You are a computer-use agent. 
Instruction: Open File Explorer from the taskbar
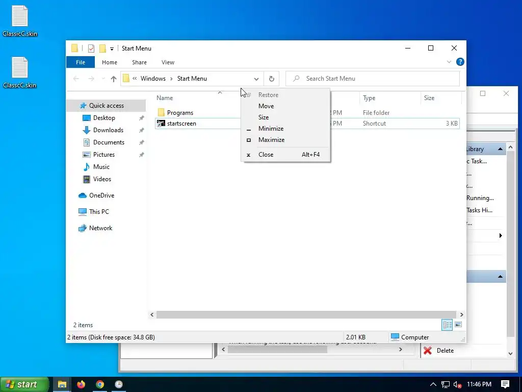coord(62,384)
